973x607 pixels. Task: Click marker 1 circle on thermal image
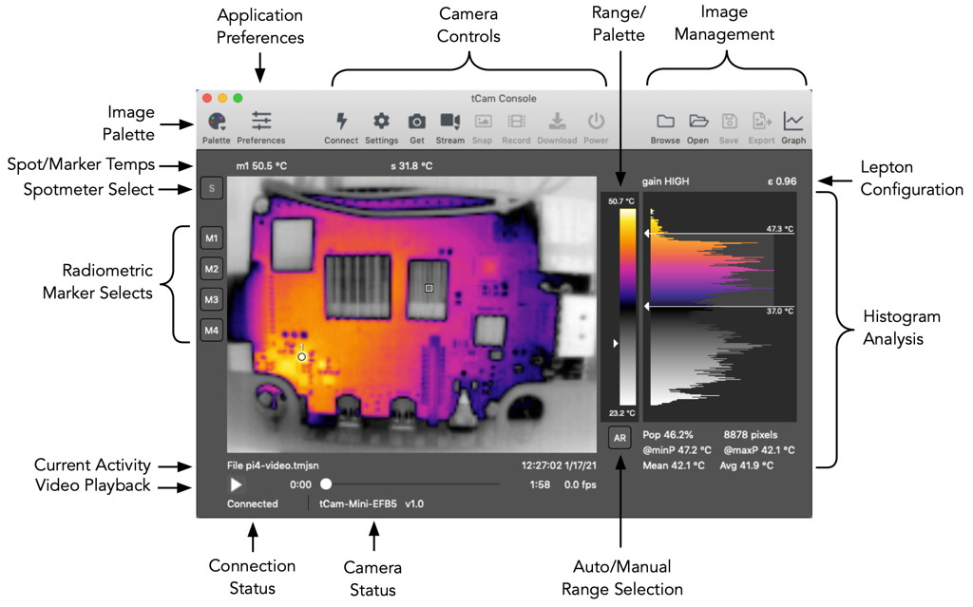(x=301, y=357)
